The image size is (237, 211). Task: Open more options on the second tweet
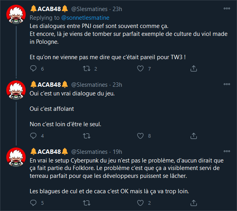pos(227,84)
